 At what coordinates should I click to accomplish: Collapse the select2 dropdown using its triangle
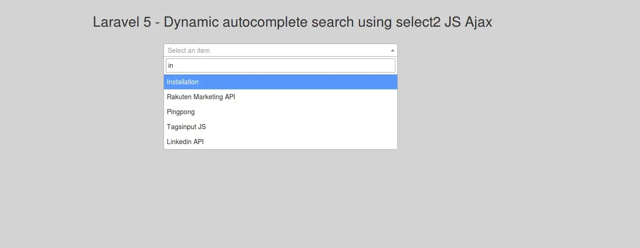(x=392, y=50)
